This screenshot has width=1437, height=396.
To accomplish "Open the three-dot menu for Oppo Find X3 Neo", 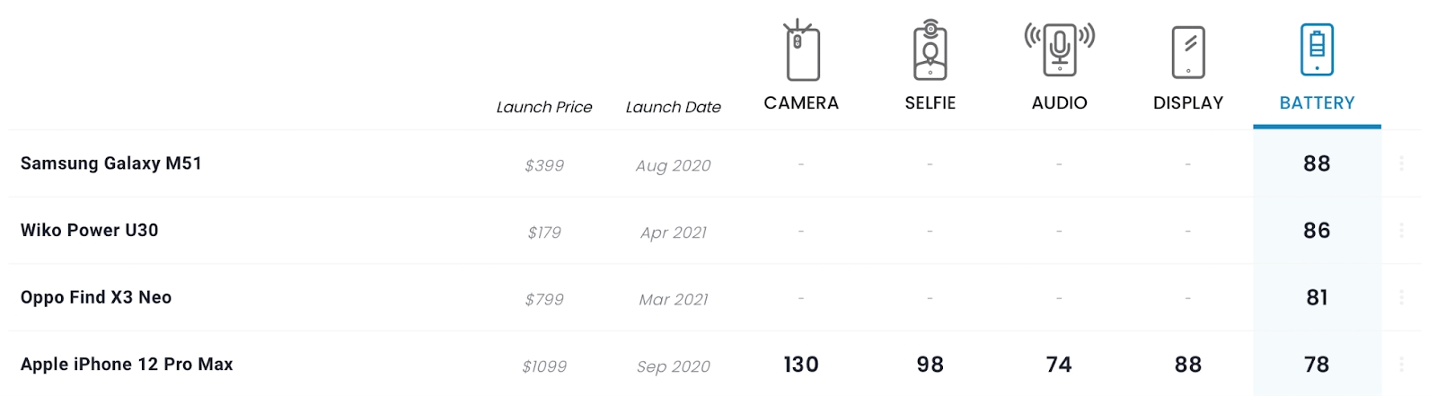I will pos(1401,297).
